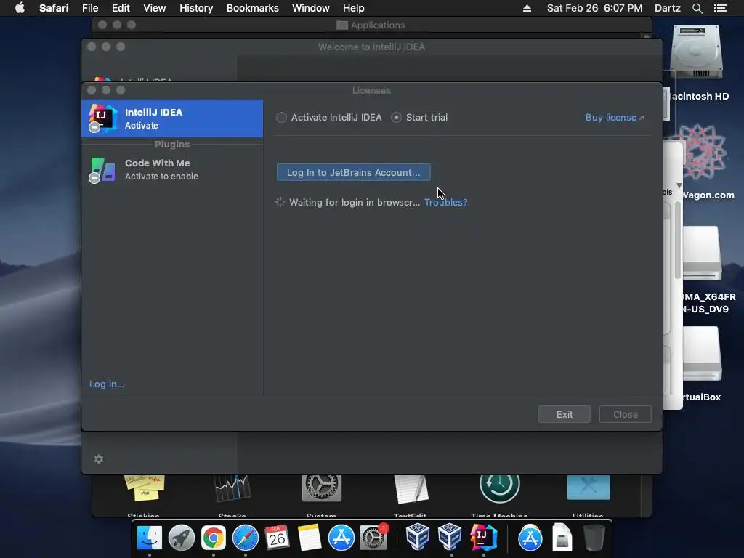Open Calendar icon showing 26 in Dock

277,538
